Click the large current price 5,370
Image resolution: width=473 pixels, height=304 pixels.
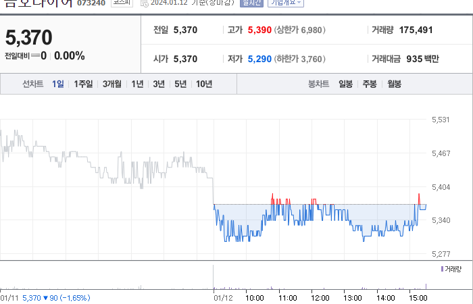point(28,37)
